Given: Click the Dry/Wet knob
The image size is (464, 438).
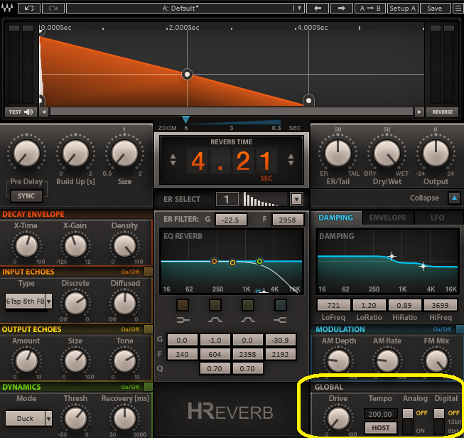Looking at the screenshot, I should [387, 153].
